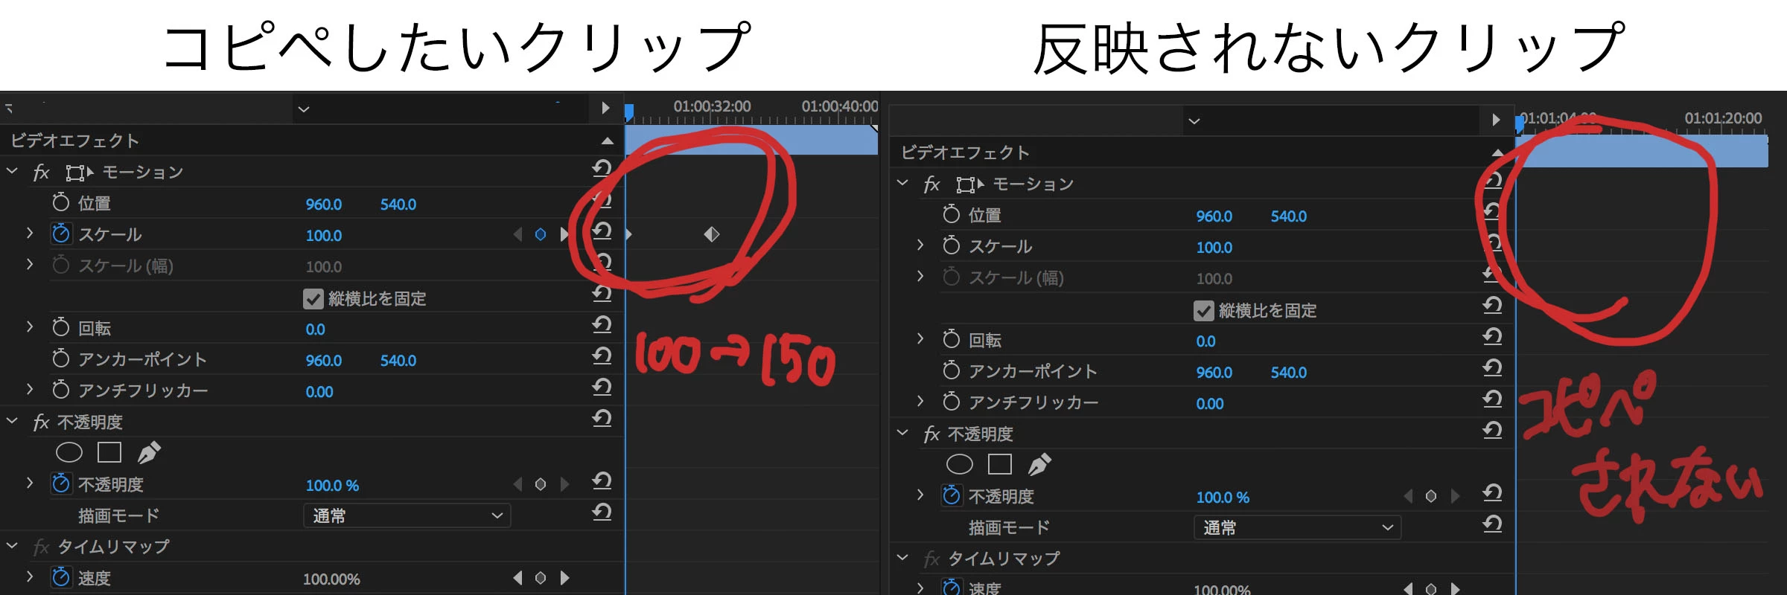
Task: Toggle timeline view arrow in left panel
Action: click(x=605, y=108)
